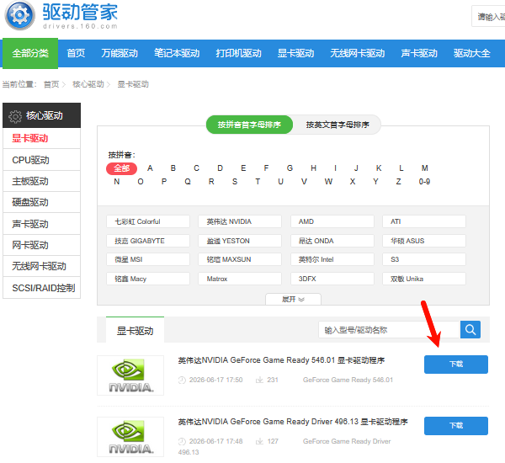
Task: Select CPU驱动 in sidebar
Action: coord(41,160)
